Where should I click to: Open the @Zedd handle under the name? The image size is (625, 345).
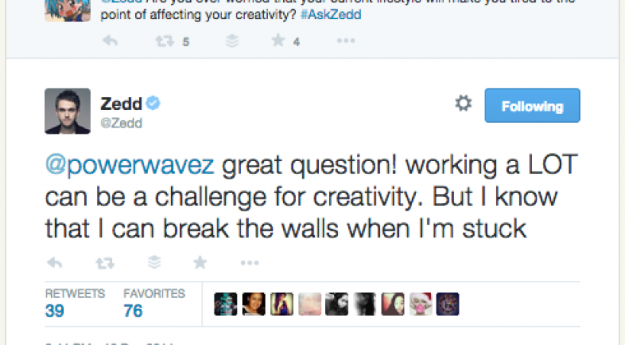tap(121, 122)
